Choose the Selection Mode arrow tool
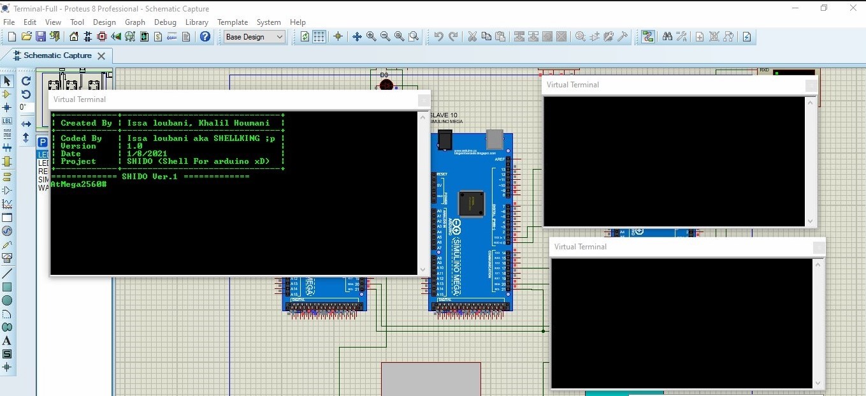The height and width of the screenshot is (396, 866). click(x=7, y=81)
